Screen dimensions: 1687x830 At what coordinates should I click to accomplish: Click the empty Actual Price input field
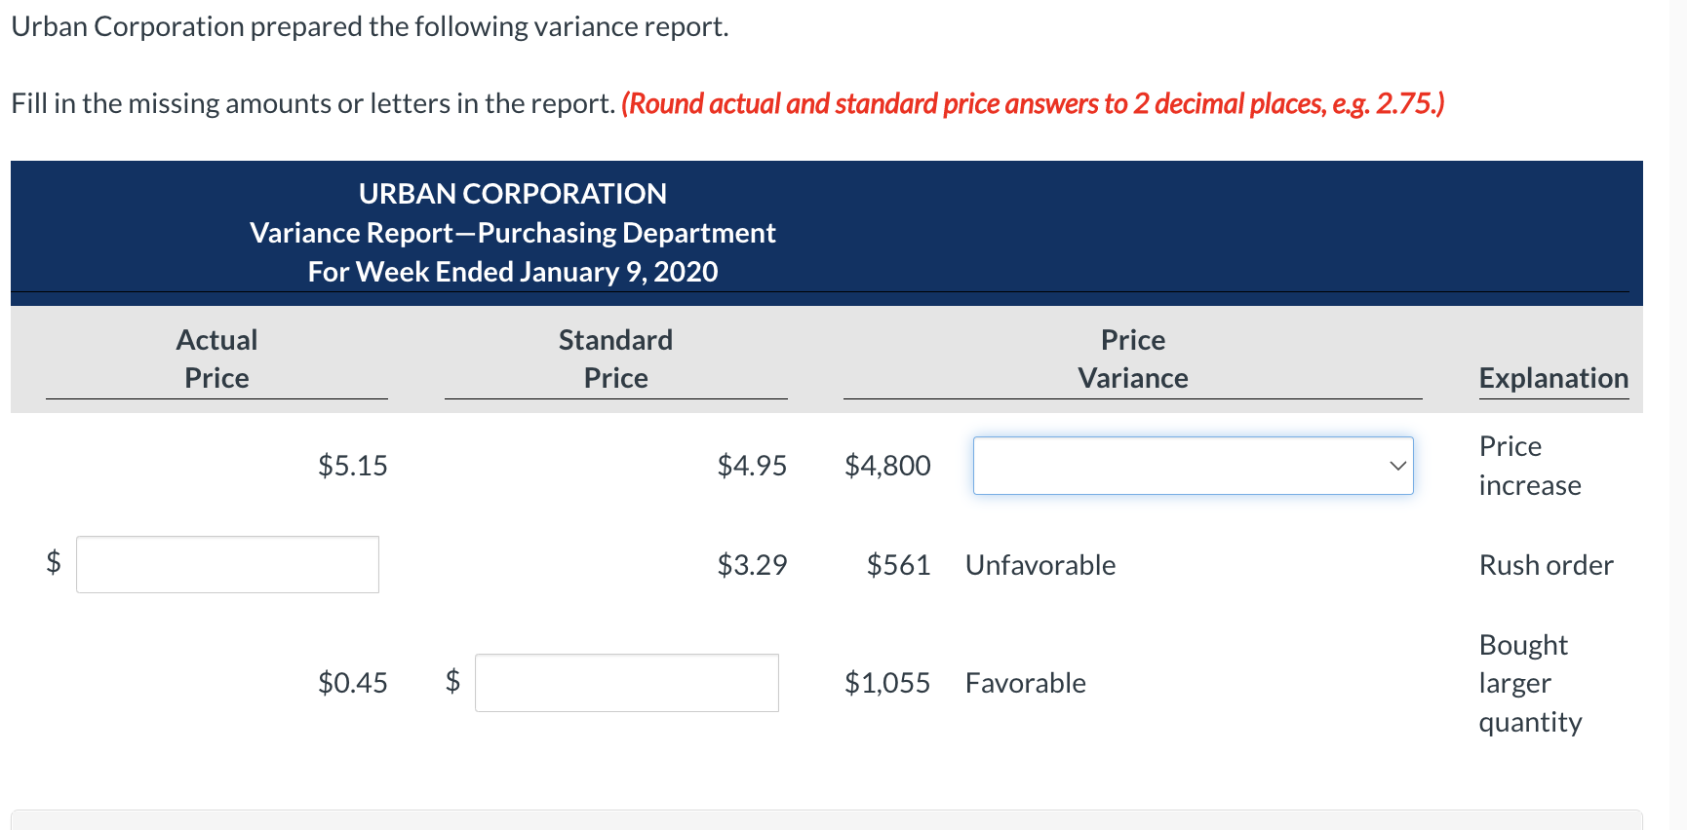[x=227, y=565]
